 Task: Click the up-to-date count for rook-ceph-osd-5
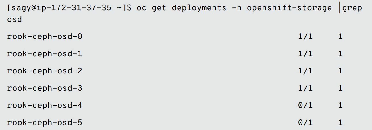[340, 123]
